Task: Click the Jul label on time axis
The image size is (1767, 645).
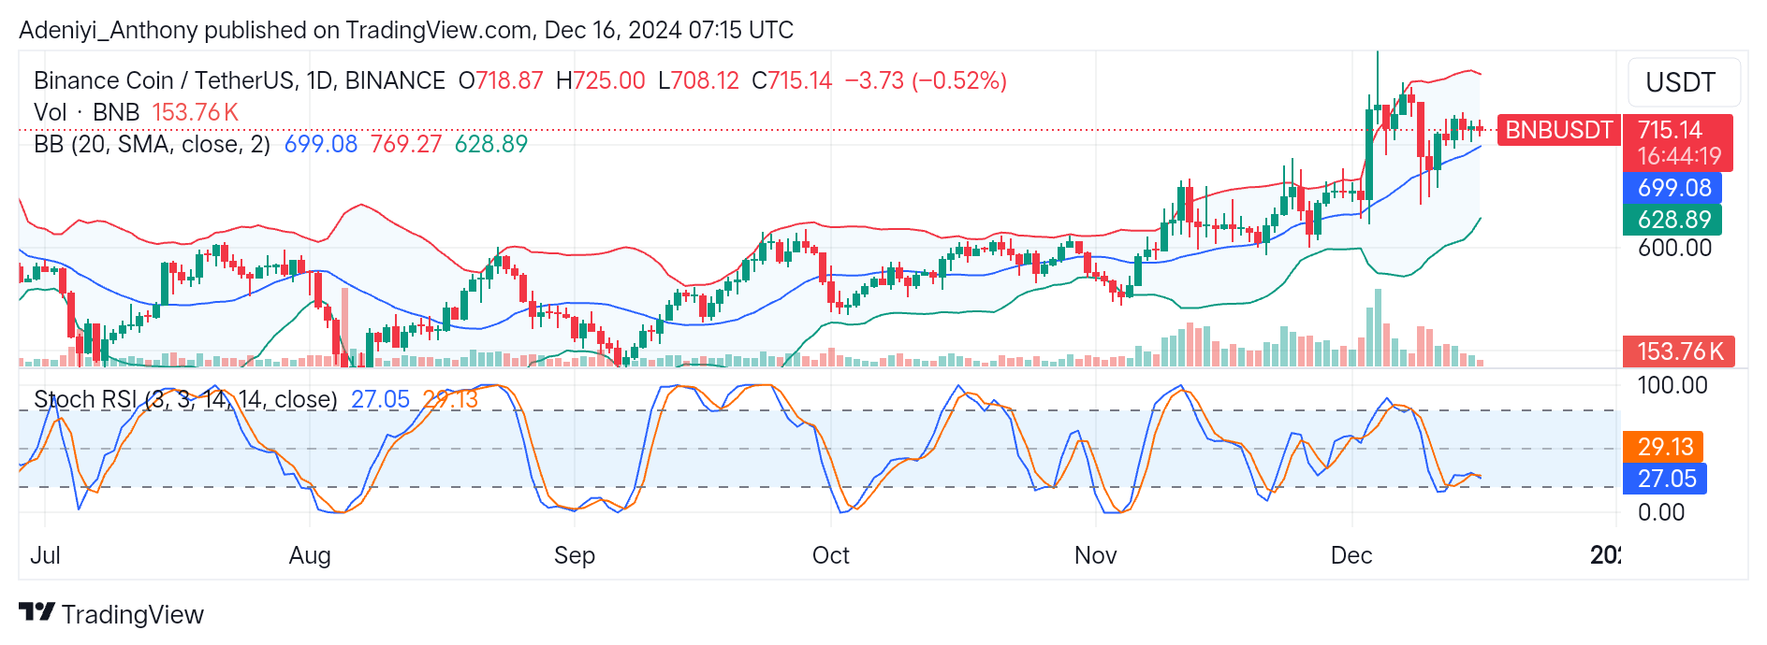Action: tap(45, 555)
